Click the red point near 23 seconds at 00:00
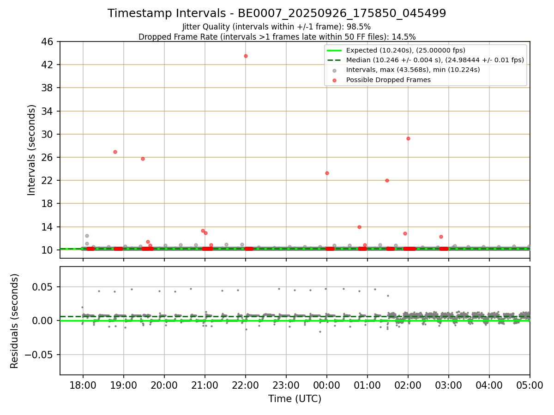This screenshot has height=415, width=554. [327, 173]
